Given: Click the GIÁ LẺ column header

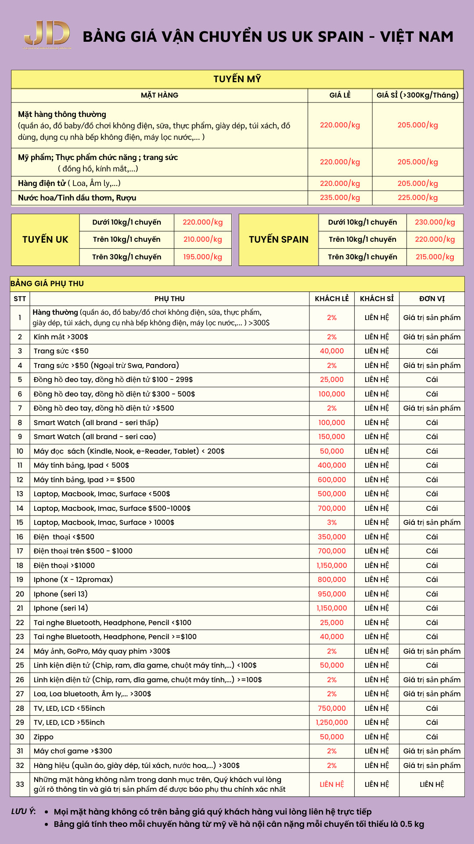Looking at the screenshot, I should coord(340,95).
